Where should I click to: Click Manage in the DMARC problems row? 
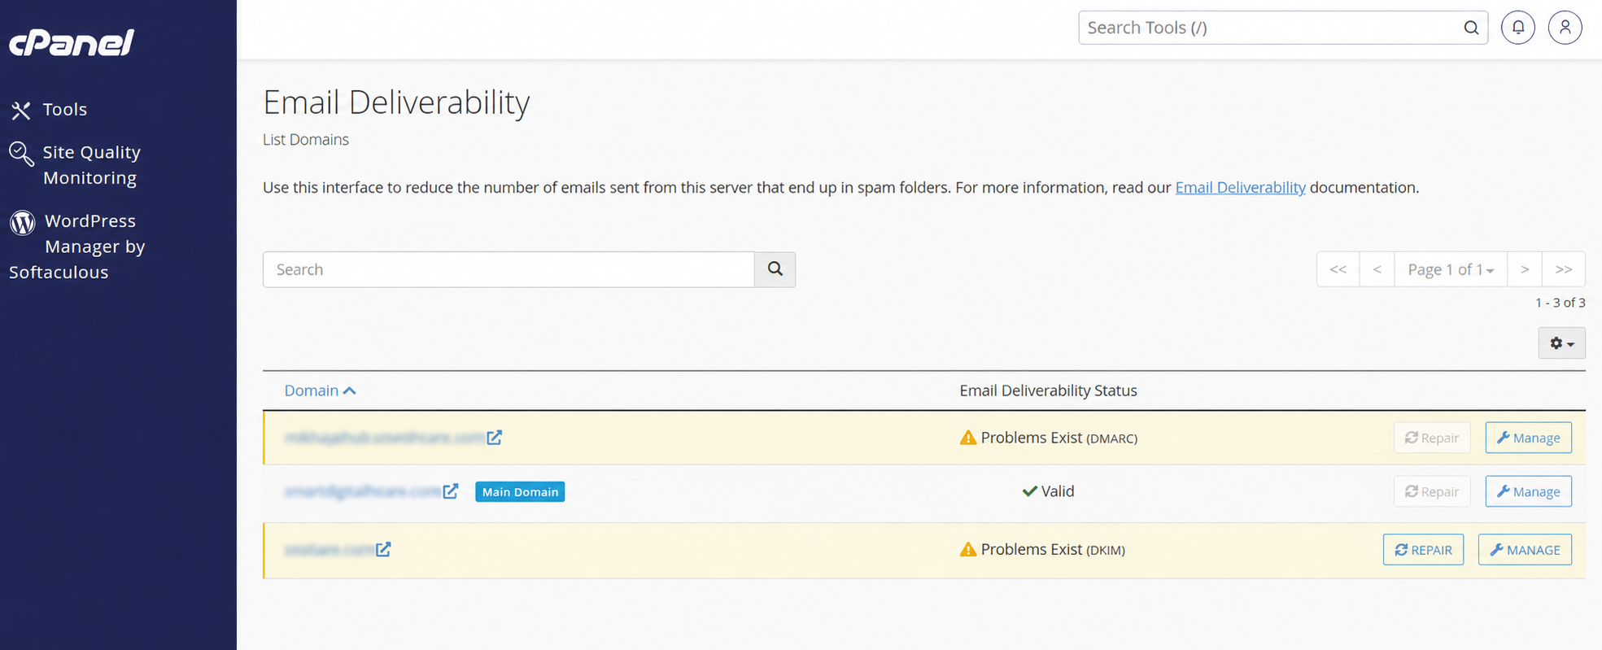1528,438
